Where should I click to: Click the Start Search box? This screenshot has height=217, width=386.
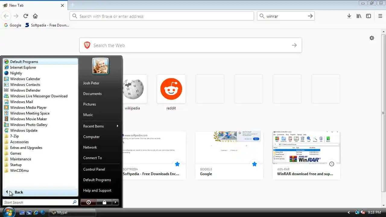pos(40,202)
